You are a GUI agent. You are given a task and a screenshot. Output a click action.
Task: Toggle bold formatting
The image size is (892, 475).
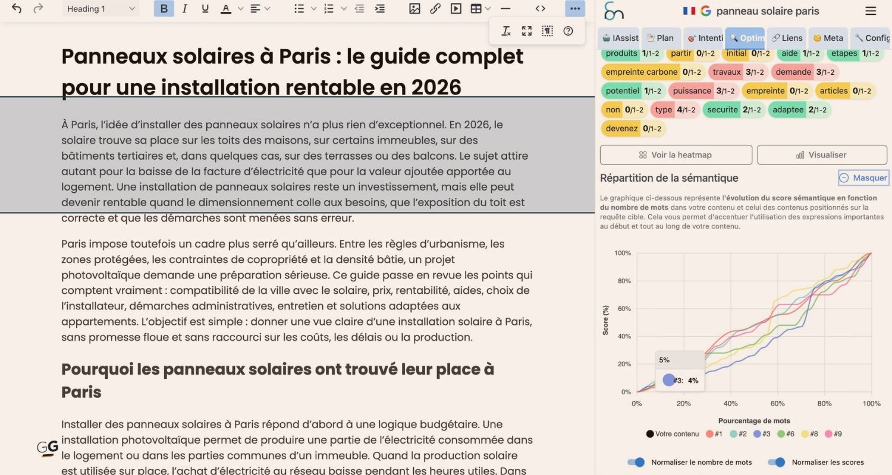click(164, 8)
